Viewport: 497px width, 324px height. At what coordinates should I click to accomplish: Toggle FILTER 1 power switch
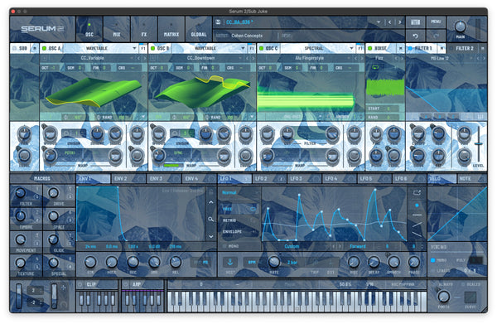pyautogui.click(x=410, y=48)
